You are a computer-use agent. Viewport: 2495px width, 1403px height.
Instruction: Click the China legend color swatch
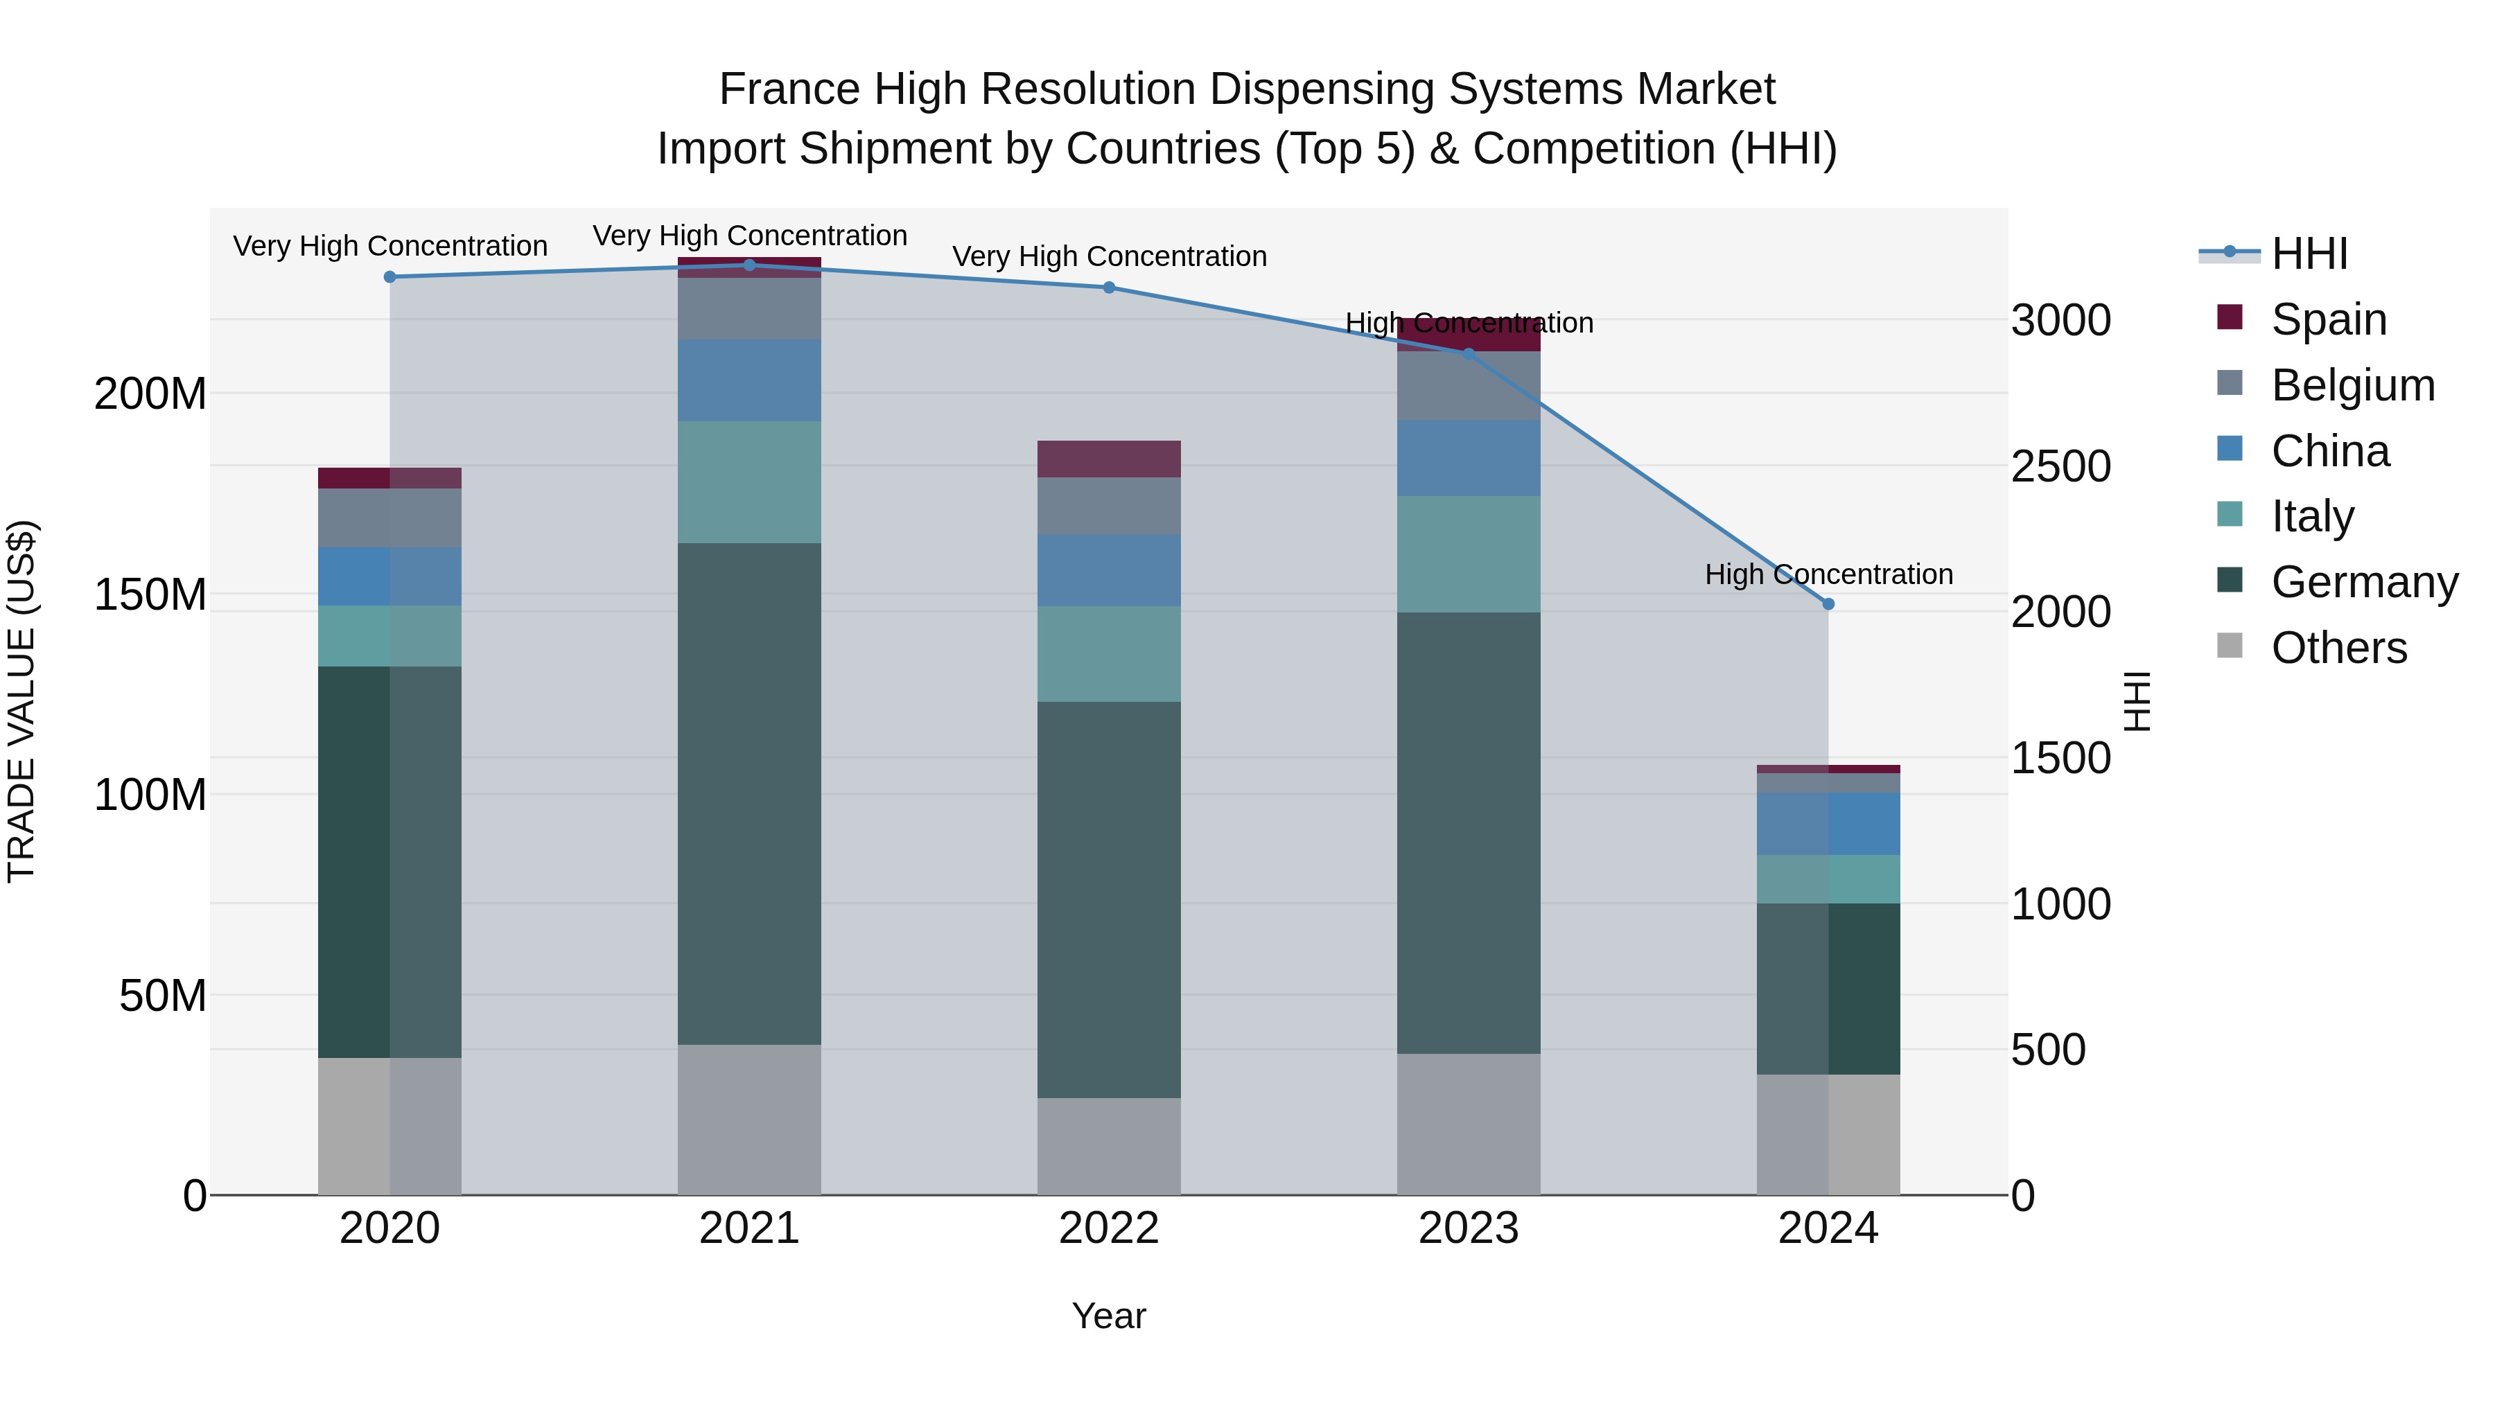pyautogui.click(x=2230, y=449)
